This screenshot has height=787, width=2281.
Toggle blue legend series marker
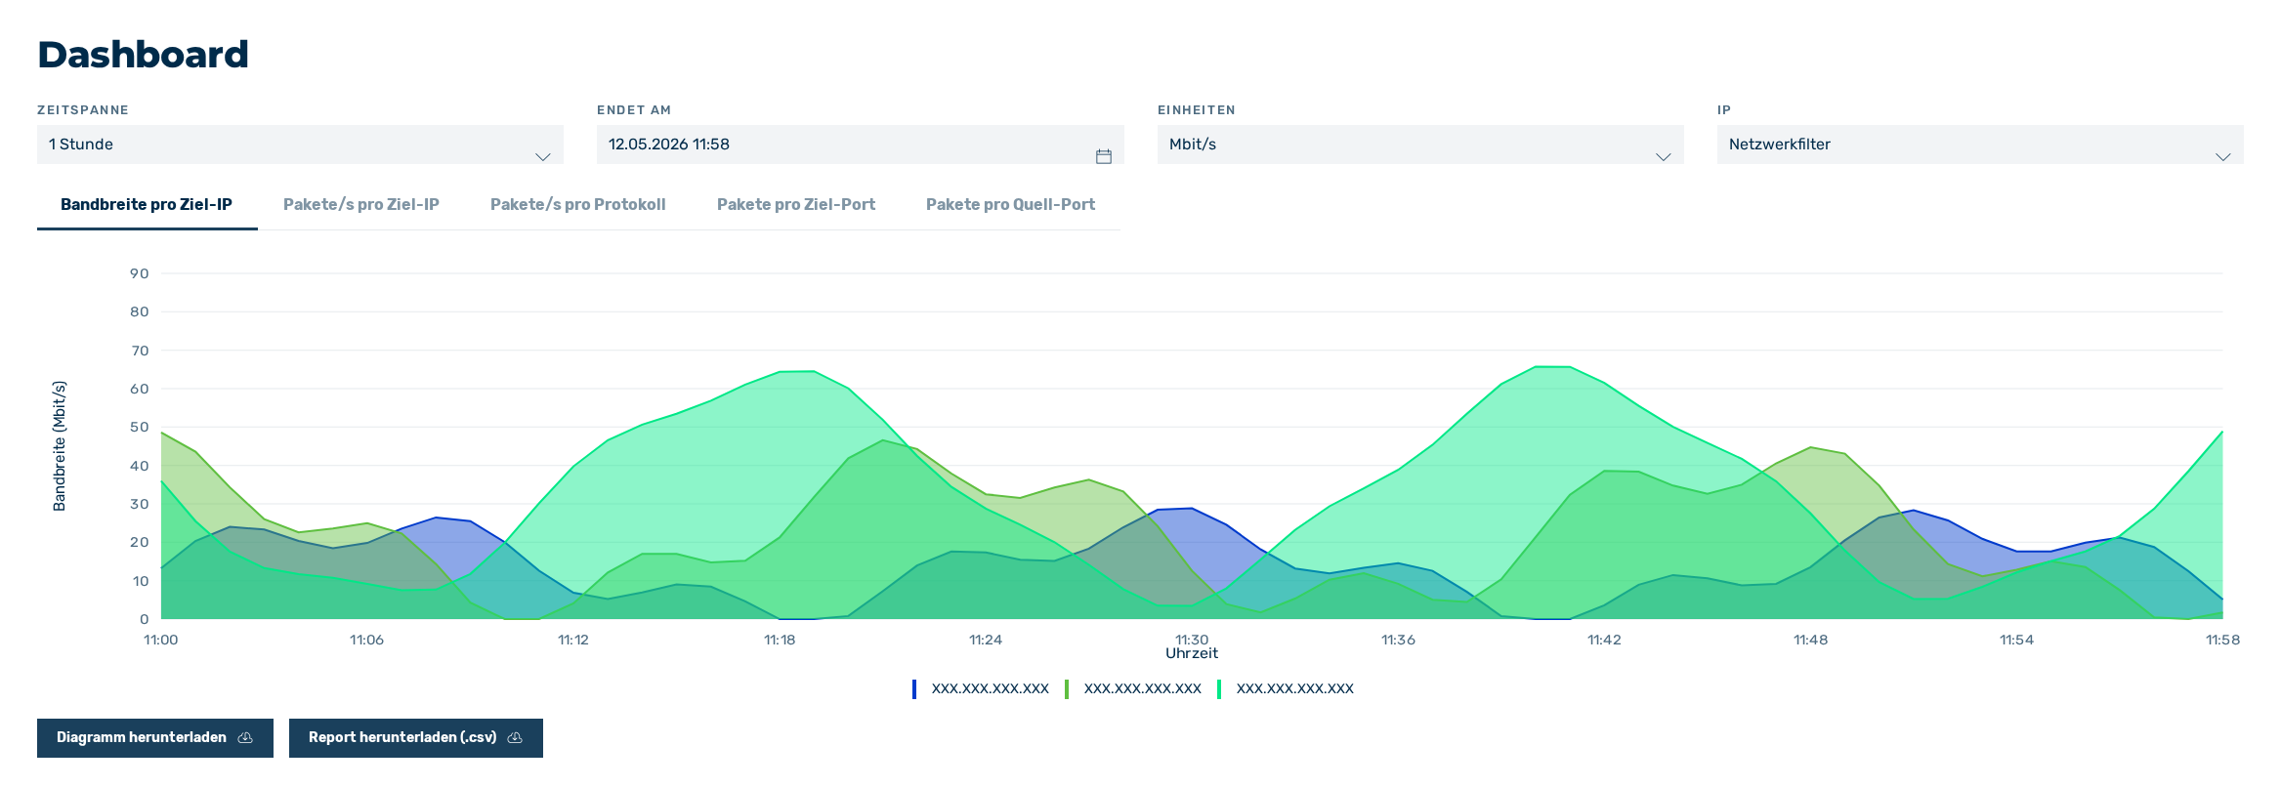click(x=914, y=689)
